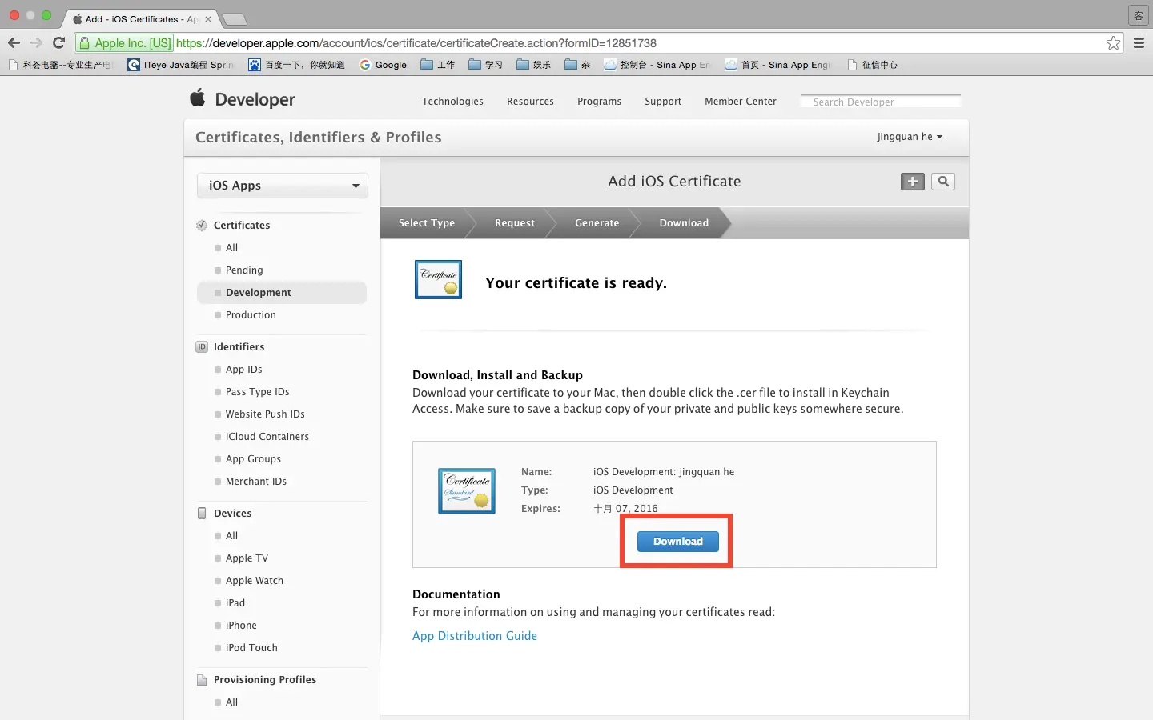Image resolution: width=1153 pixels, height=720 pixels.
Task: Click the Search Developer field
Action: coord(881,102)
